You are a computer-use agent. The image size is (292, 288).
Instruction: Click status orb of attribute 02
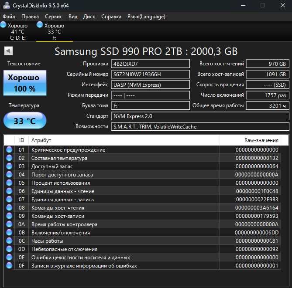click(x=9, y=158)
